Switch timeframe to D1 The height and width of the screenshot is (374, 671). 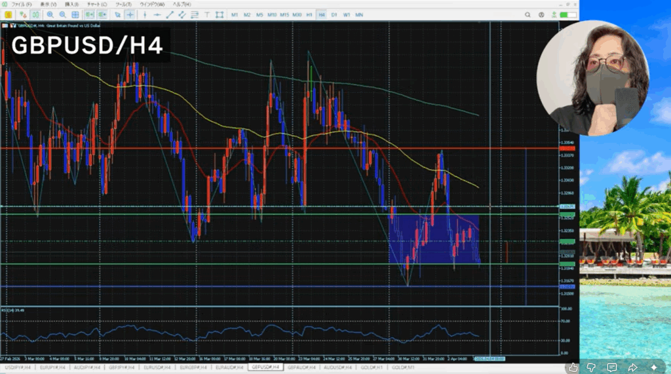point(334,14)
